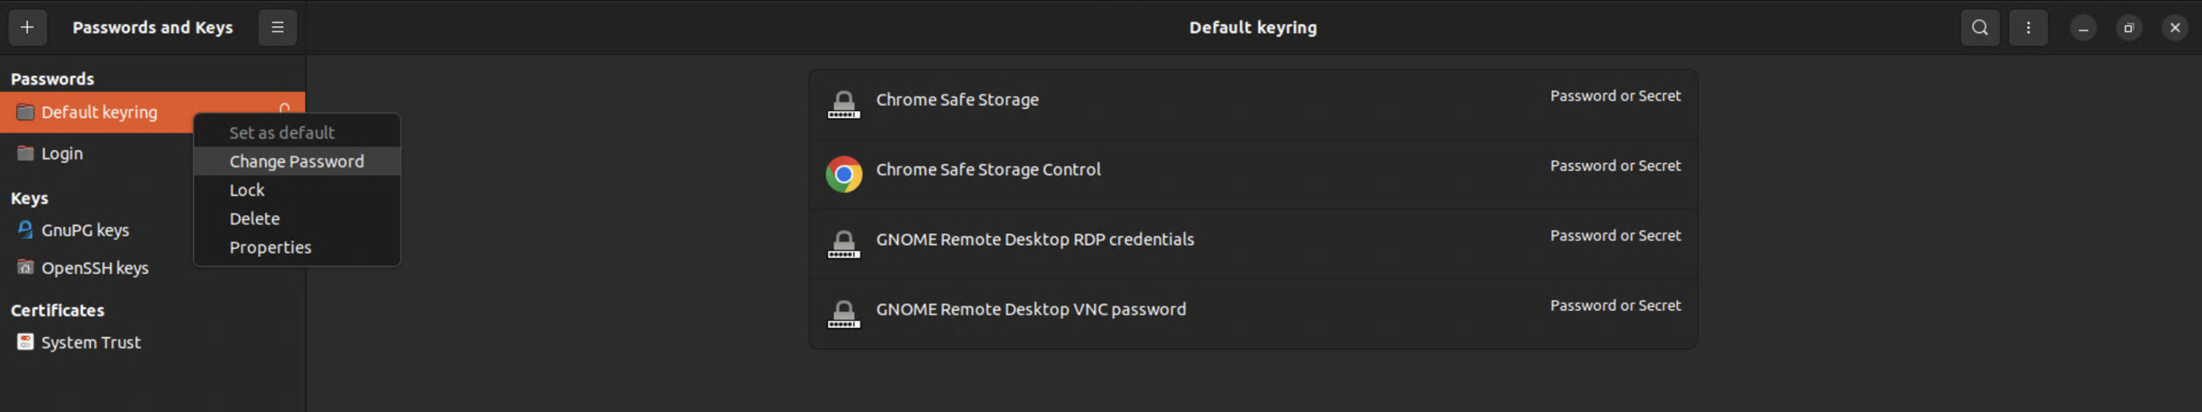The height and width of the screenshot is (412, 2202).
Task: Open the hamburger main menu
Action: point(277,28)
